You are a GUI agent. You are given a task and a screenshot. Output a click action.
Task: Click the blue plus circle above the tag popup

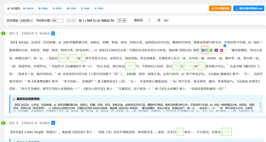click(225, 46)
